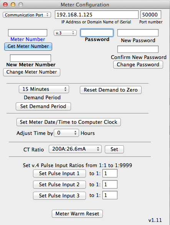Set meter date/time to computer clock
The image size is (170, 225).
(69, 122)
